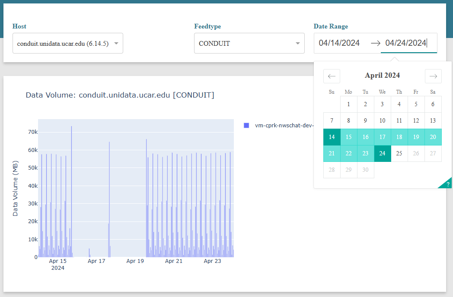Image resolution: width=453 pixels, height=297 pixels.
Task: Select April 6 in calendar
Action: pos(433,104)
